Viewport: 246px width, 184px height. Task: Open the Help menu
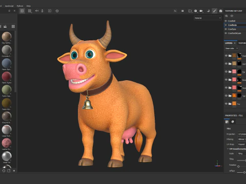tap(29, 6)
